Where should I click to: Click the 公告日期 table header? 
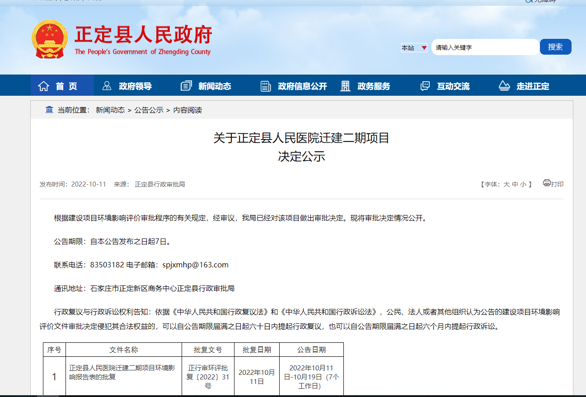point(311,350)
